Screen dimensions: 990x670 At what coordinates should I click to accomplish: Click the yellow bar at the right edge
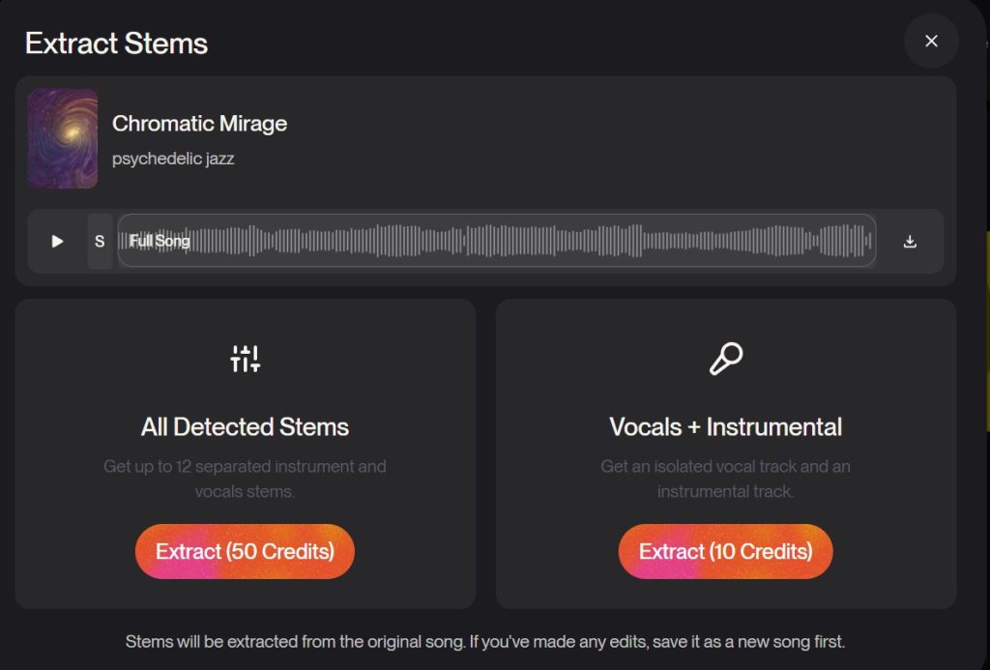987,332
